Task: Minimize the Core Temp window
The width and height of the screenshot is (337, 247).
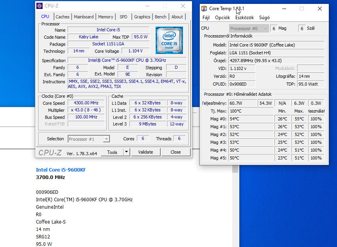Action: (x=284, y=9)
